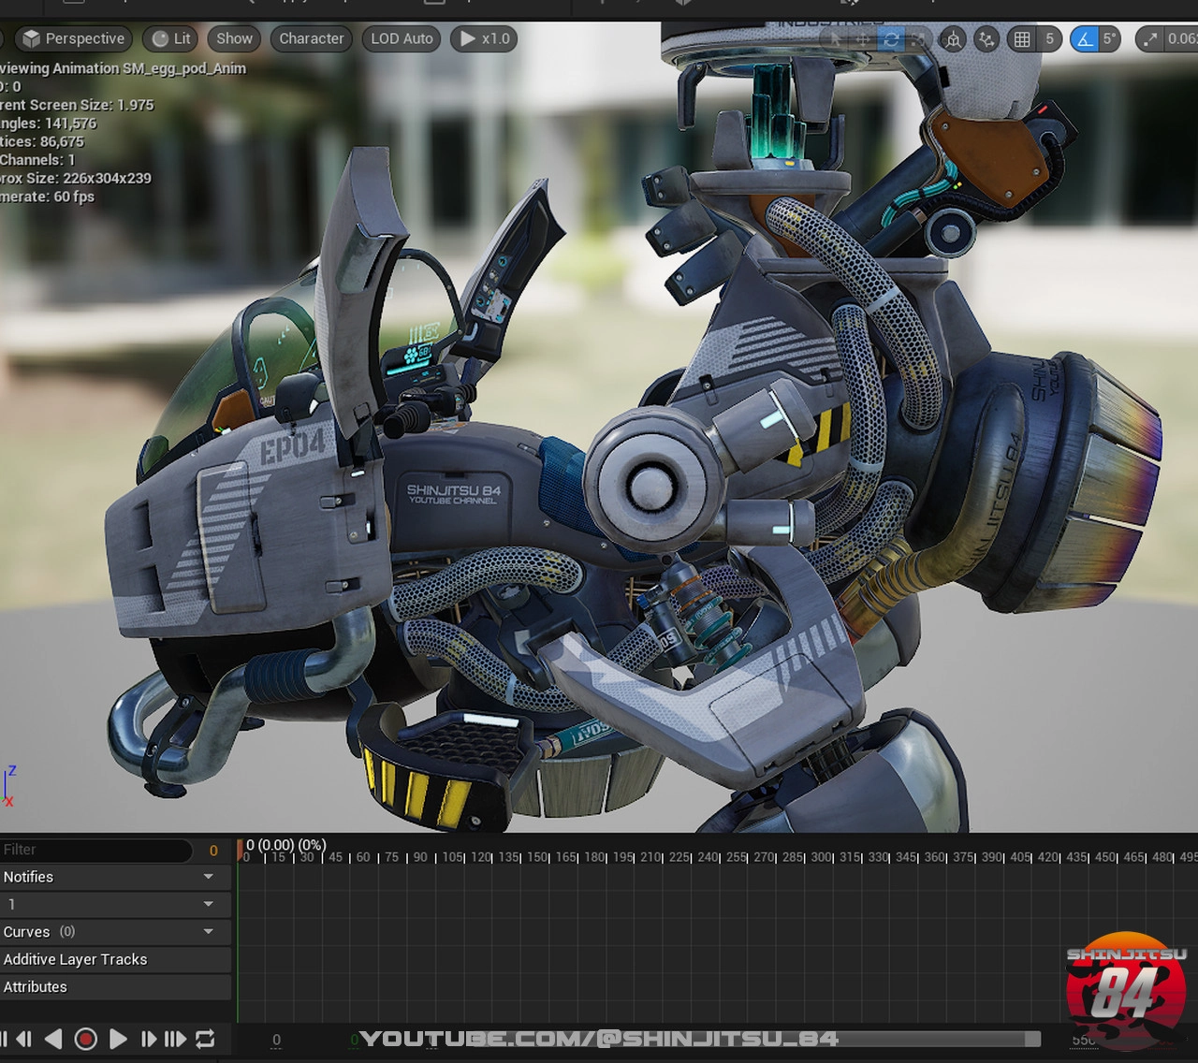Click the coordinate system cube icon
1198x1063 pixels.
953,39
